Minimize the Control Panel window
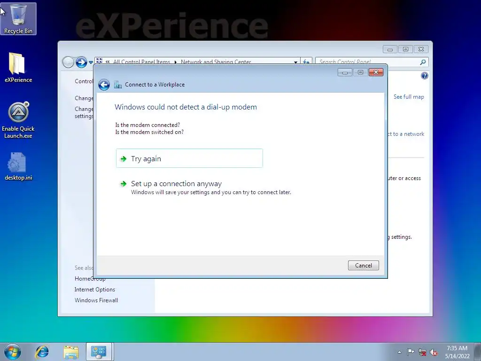The height and width of the screenshot is (361, 481). [390, 49]
